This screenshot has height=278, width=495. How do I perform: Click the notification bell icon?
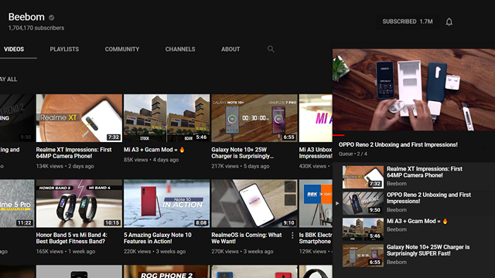point(449,22)
